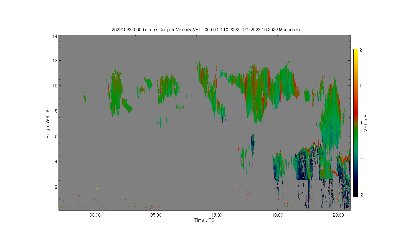
Task: Click the height tick label 12
Action: click(55, 60)
